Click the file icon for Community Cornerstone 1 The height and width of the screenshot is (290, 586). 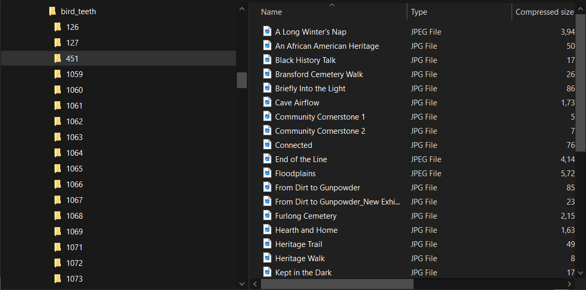tap(267, 116)
